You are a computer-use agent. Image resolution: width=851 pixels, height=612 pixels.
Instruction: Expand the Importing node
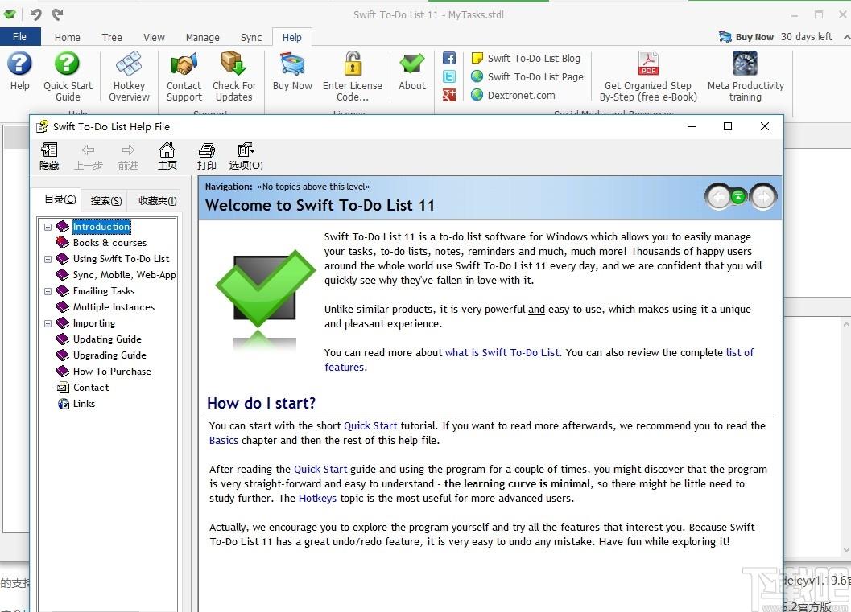(48, 323)
